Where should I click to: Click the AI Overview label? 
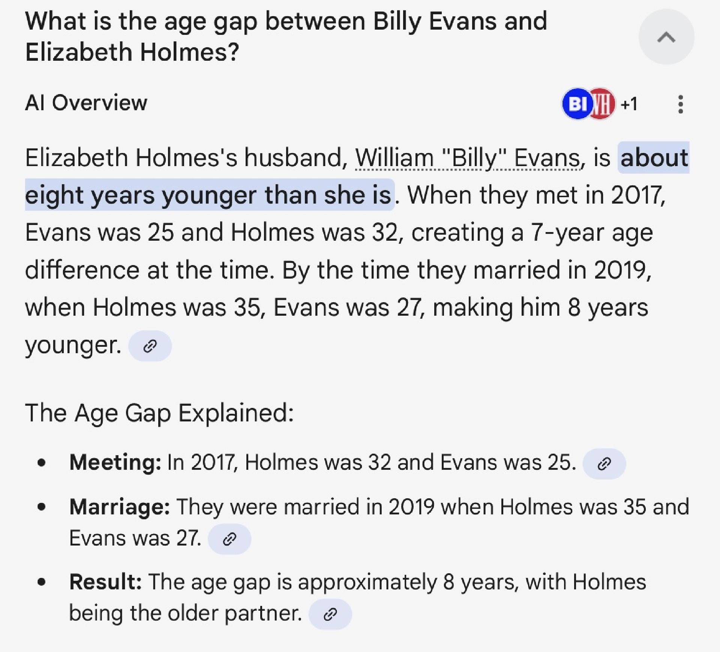pyautogui.click(x=86, y=103)
